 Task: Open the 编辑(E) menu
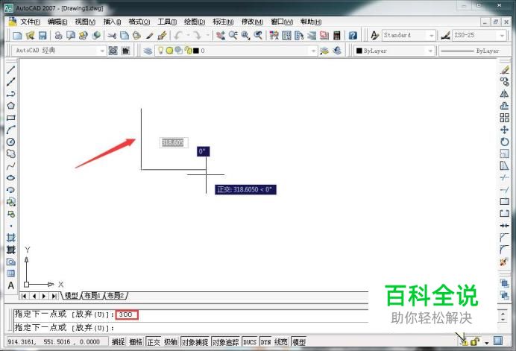point(57,22)
